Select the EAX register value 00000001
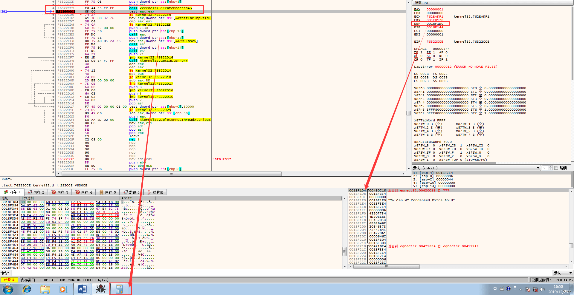Image resolution: width=574 pixels, height=295 pixels. pos(435,10)
